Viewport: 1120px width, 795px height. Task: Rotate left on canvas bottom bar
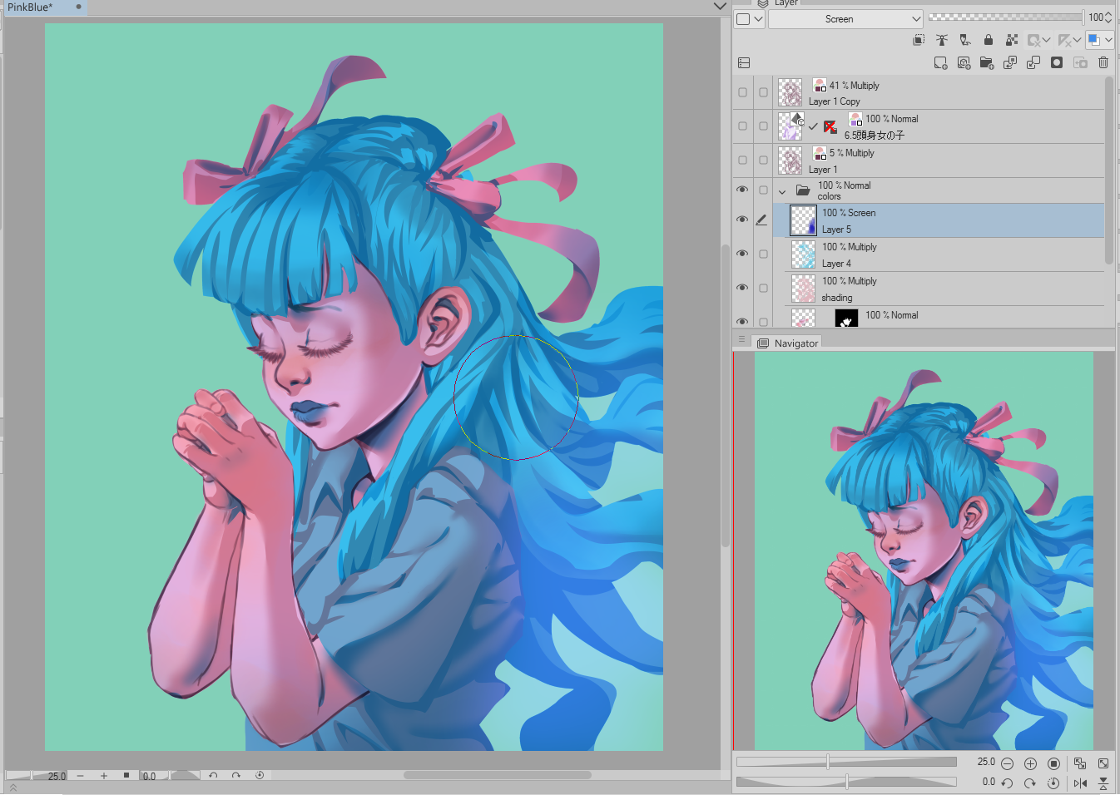coord(213,775)
